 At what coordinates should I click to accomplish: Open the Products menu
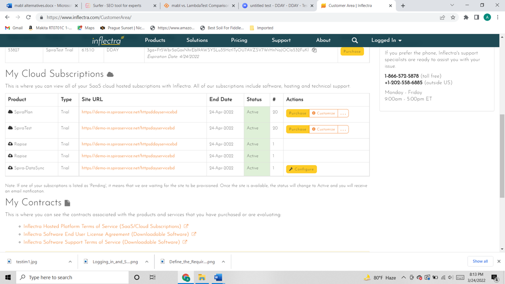155,40
